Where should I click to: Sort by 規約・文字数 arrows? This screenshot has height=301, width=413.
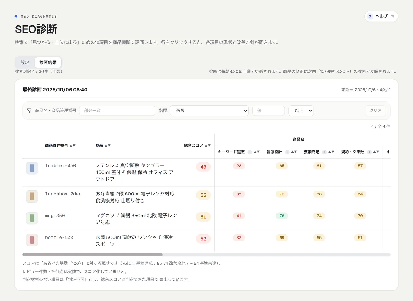click(x=376, y=152)
